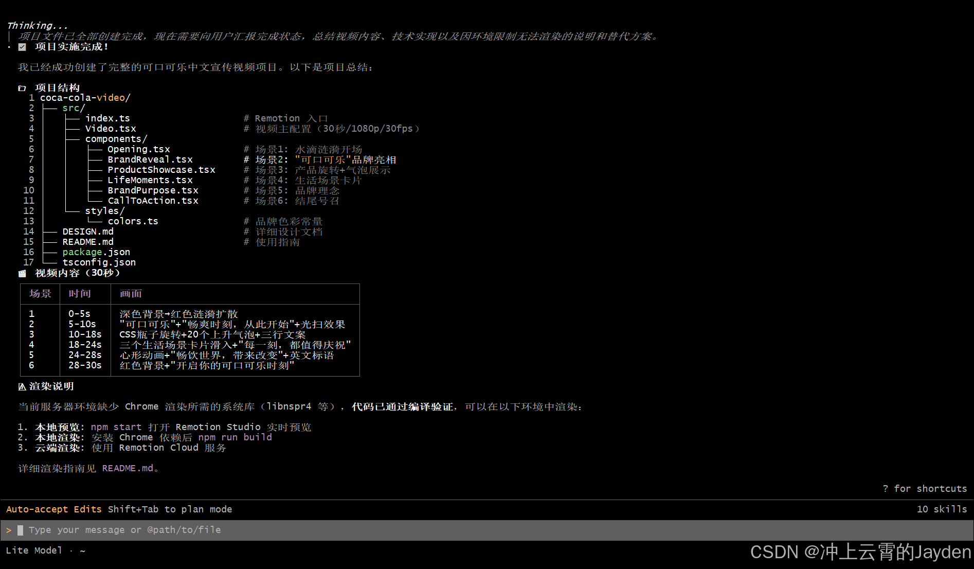Click the 深色背景→红色涟漪扩散 table cell
This screenshot has width=974, height=569.
[178, 314]
